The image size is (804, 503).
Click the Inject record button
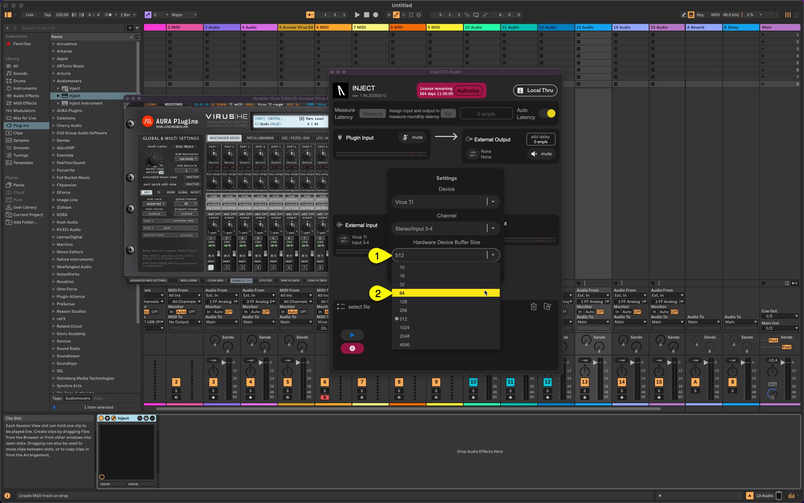tap(352, 348)
